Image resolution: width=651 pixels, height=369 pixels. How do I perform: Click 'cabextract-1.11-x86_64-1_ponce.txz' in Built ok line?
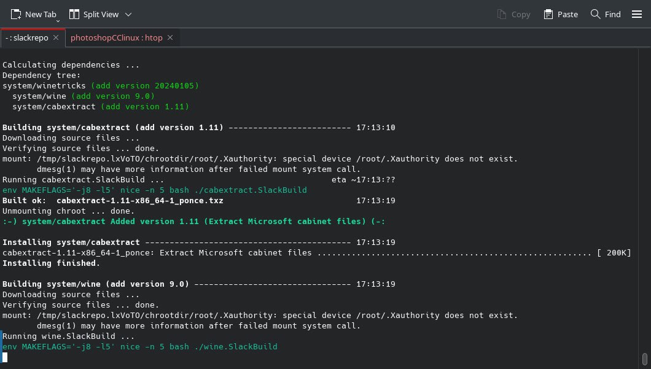click(140, 201)
